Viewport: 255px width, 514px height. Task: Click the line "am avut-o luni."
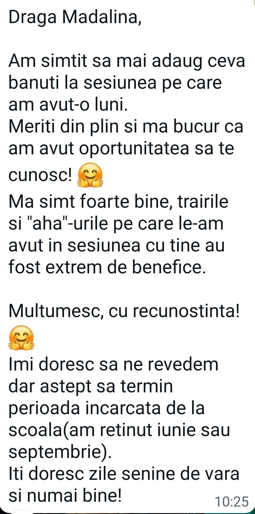pyautogui.click(x=68, y=105)
